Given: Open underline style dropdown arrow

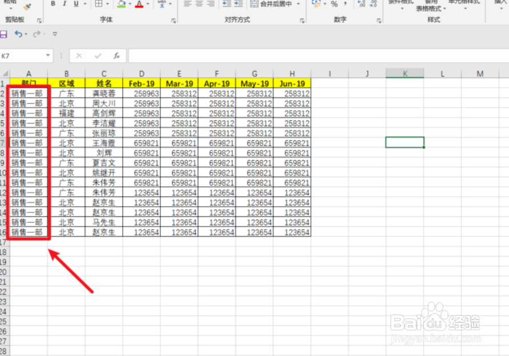Looking at the screenshot, I should pos(85,4).
